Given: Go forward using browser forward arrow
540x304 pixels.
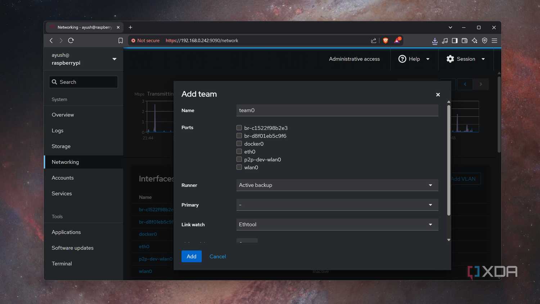Looking at the screenshot, I should pyautogui.click(x=61, y=41).
